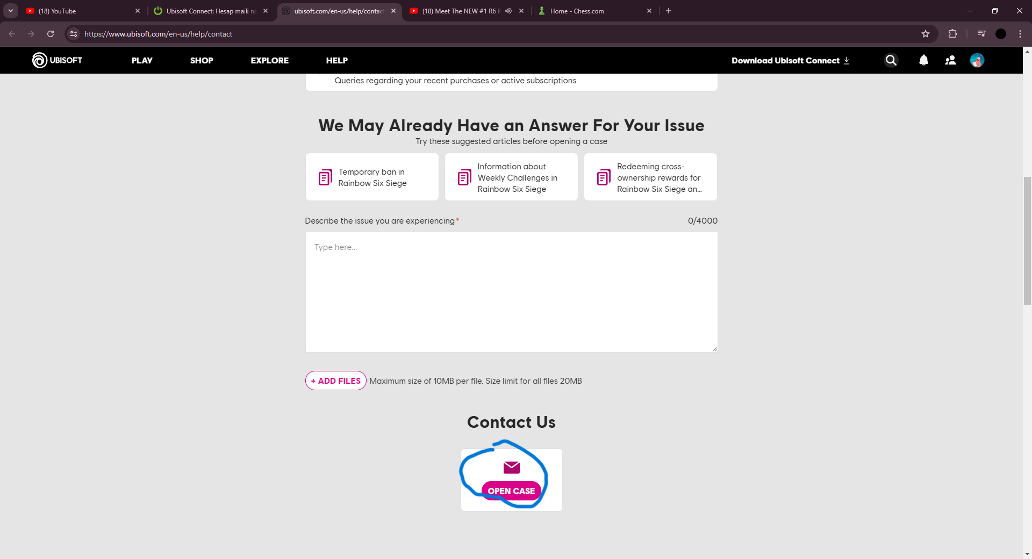Click Download Ubisoft Connect link

coord(791,60)
